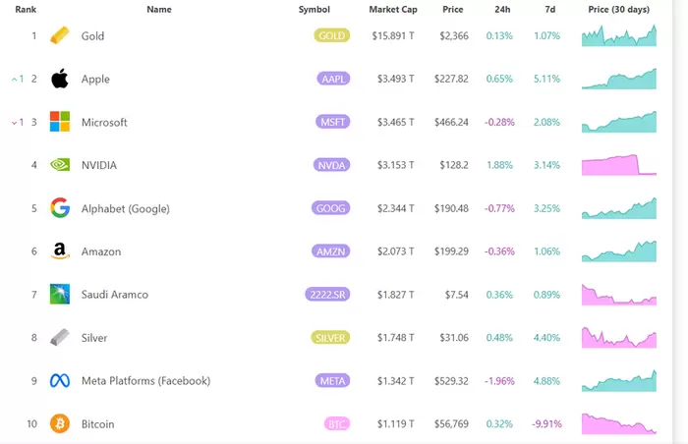Click the Google logo icon
The image size is (688, 444).
point(60,208)
